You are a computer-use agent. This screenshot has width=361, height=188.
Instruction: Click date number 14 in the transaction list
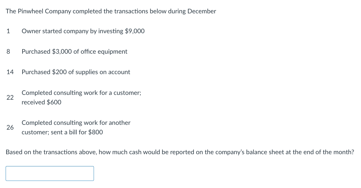tap(10, 72)
